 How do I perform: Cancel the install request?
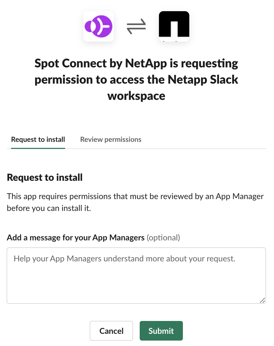point(111,331)
